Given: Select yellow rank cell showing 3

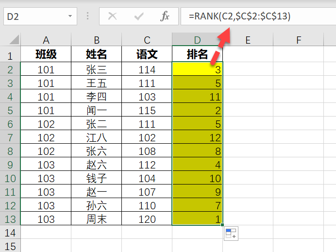Looking at the screenshot, I should point(197,69).
